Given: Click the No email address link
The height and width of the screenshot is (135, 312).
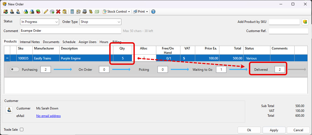Looking at the screenshot, I should [48, 116].
